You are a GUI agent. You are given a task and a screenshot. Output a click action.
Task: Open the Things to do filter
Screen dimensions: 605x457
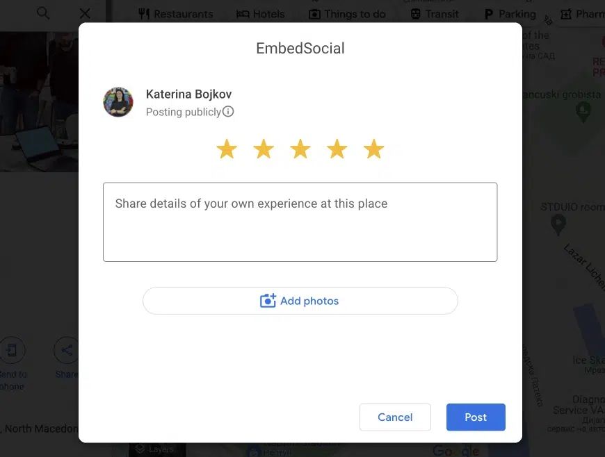tap(347, 15)
